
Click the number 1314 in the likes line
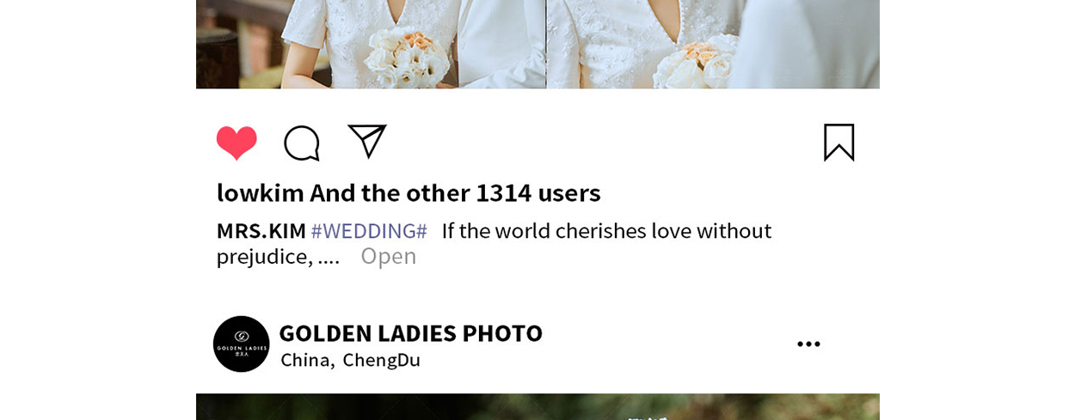(503, 192)
